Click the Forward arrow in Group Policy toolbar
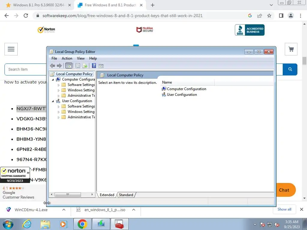The image size is (307, 230). [x=59, y=66]
